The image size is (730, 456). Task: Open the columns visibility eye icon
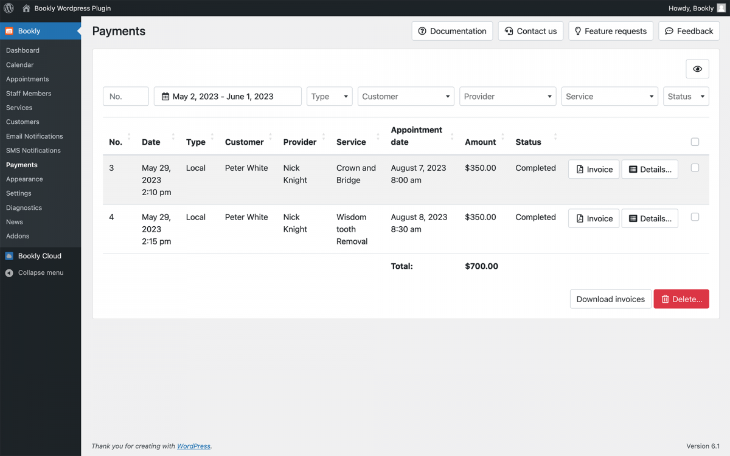697,69
